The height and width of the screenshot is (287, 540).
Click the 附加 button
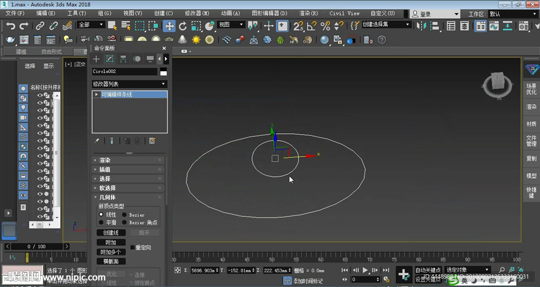pos(111,242)
